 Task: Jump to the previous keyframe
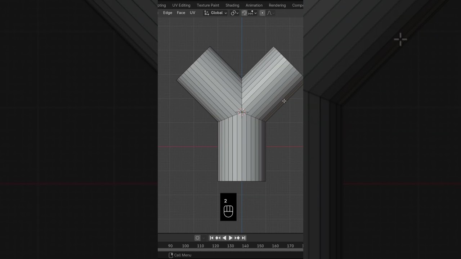[x=218, y=238]
